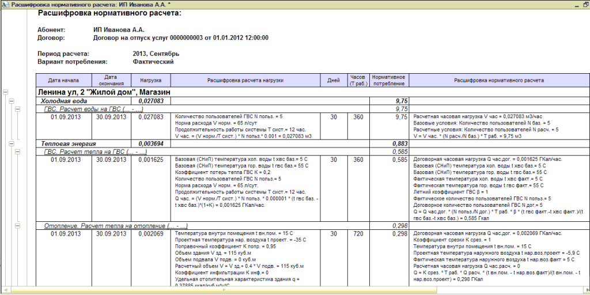Viewport: 590px width, 295px height.
Task: Click the period value '2013, Сентябрь'
Action: coord(156,54)
